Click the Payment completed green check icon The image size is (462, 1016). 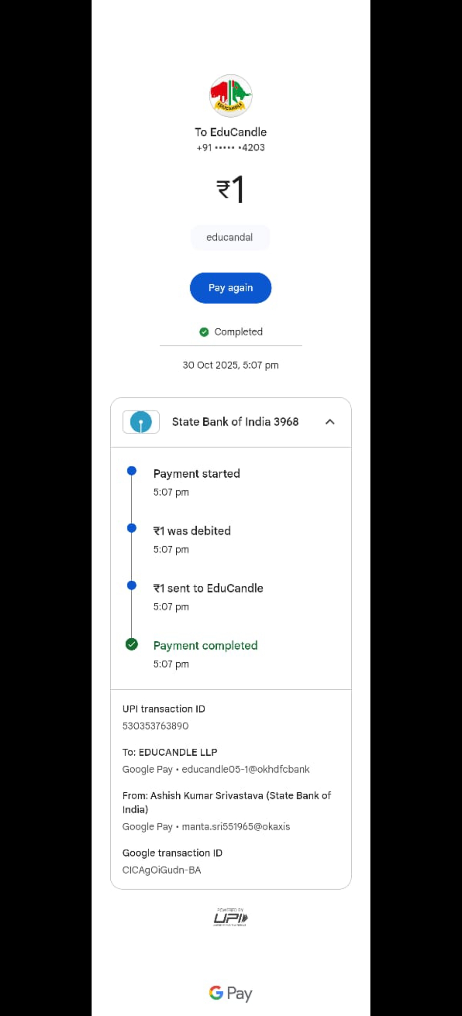click(x=132, y=644)
